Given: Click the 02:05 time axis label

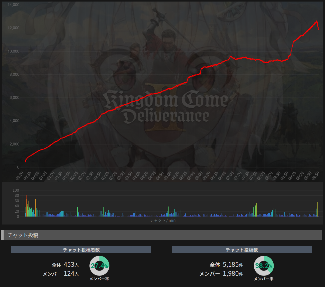Looking at the screenshot, I should pyautogui.click(x=74, y=176).
